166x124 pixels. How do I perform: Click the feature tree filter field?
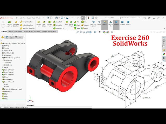12,41
